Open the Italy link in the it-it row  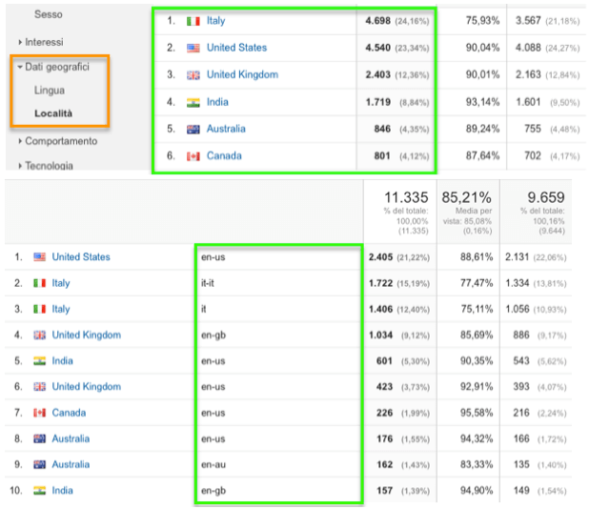61,283
